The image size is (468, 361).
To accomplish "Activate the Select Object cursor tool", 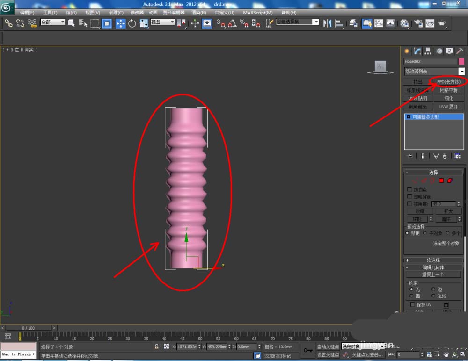I will click(x=71, y=23).
